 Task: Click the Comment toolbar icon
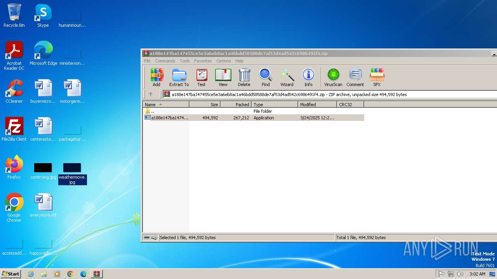(355, 77)
